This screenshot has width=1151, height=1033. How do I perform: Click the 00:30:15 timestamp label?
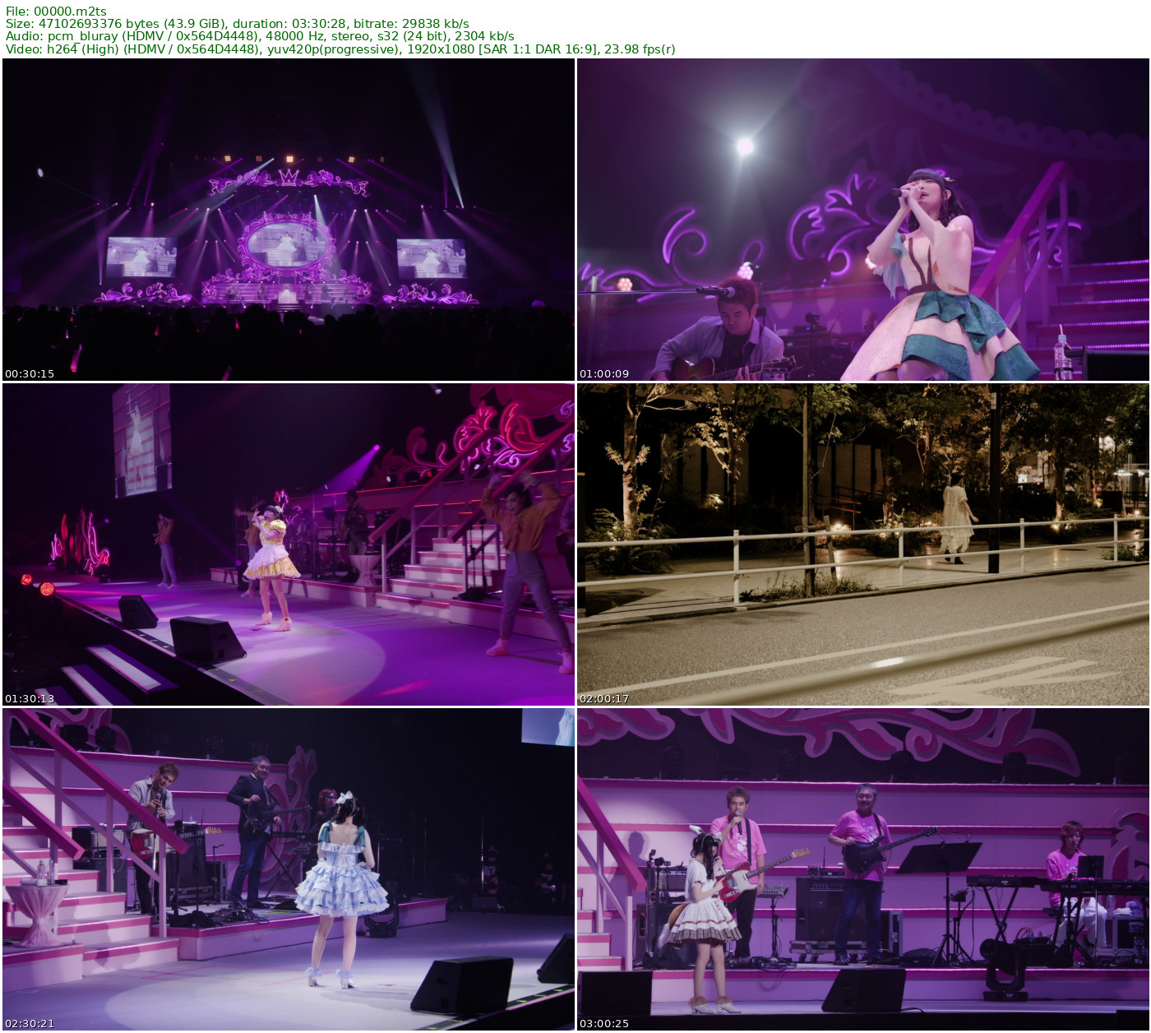coord(30,373)
